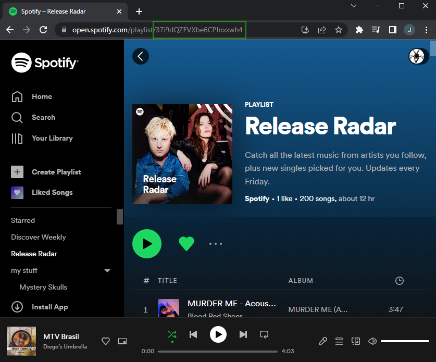436x362 pixels.
Task: Click the ALBUM column header
Action: (301, 281)
